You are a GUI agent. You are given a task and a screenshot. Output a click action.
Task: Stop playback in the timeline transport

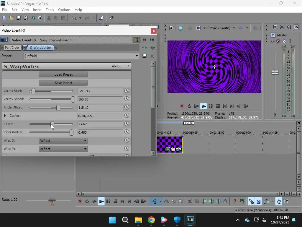(x=116, y=202)
